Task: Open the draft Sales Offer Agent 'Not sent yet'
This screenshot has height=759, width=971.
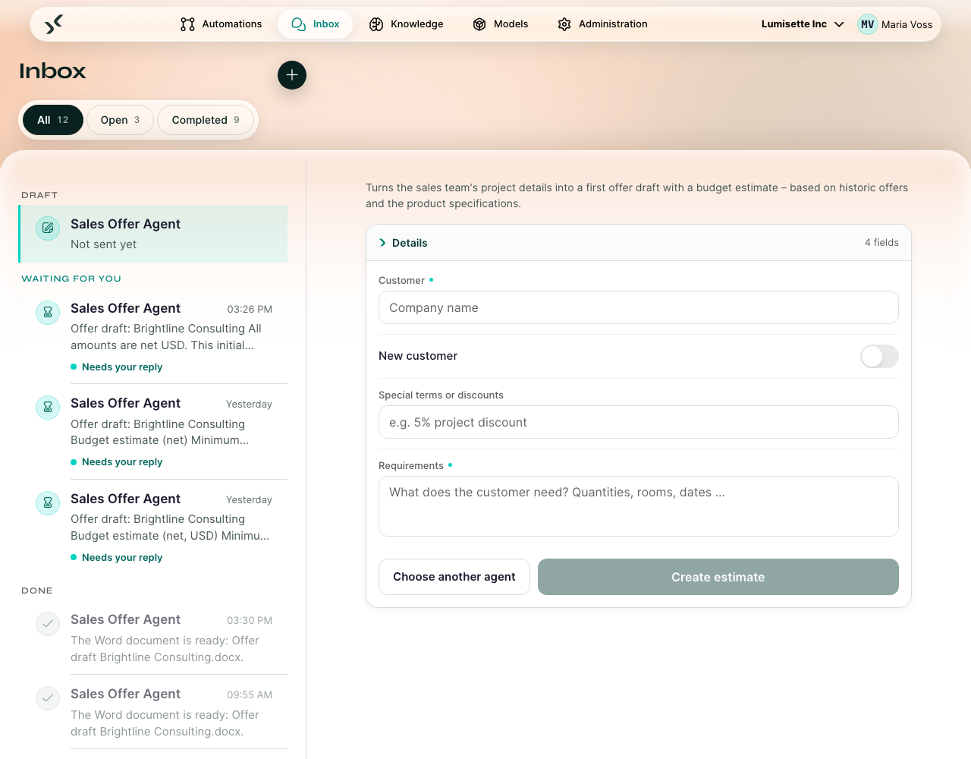Action: click(153, 234)
